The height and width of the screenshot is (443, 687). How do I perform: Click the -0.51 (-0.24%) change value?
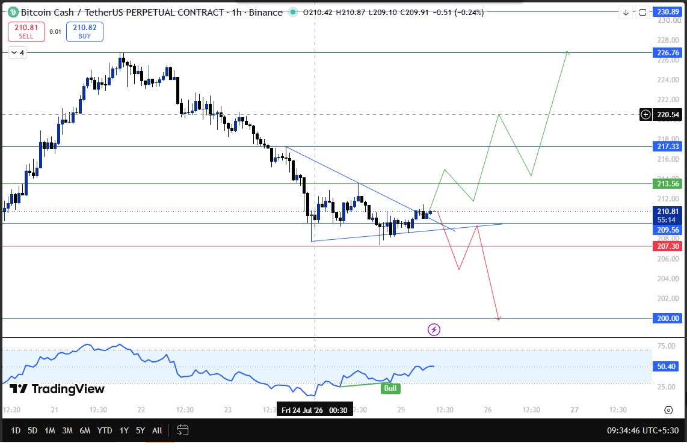458,12
